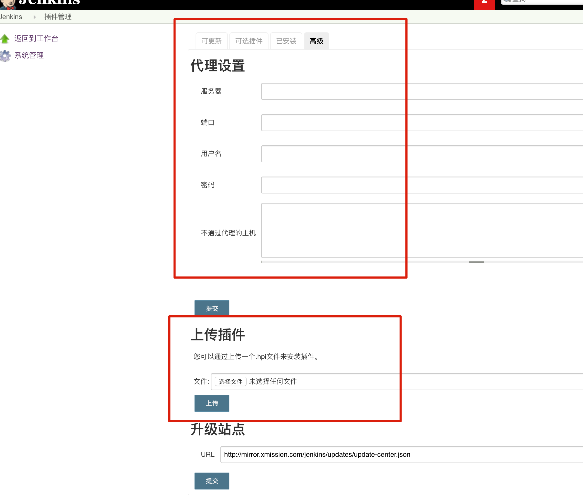Open the 返回到工作台 link
This screenshot has width=583, height=499.
pos(36,38)
